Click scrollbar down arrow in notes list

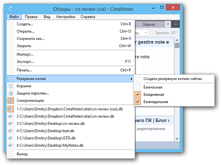pos(177,139)
